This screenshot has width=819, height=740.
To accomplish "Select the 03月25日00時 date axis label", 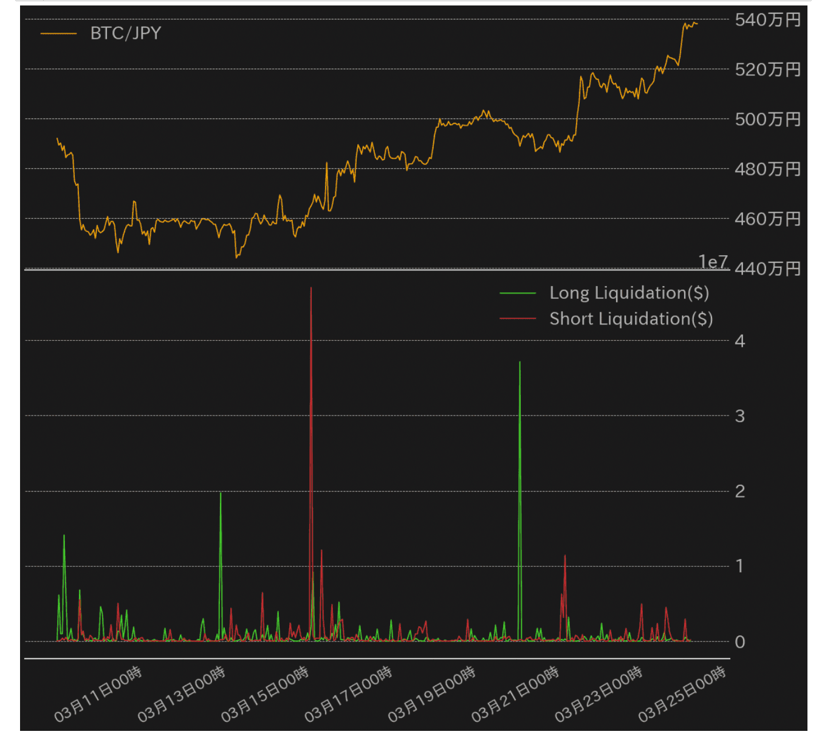I will pos(682,694).
